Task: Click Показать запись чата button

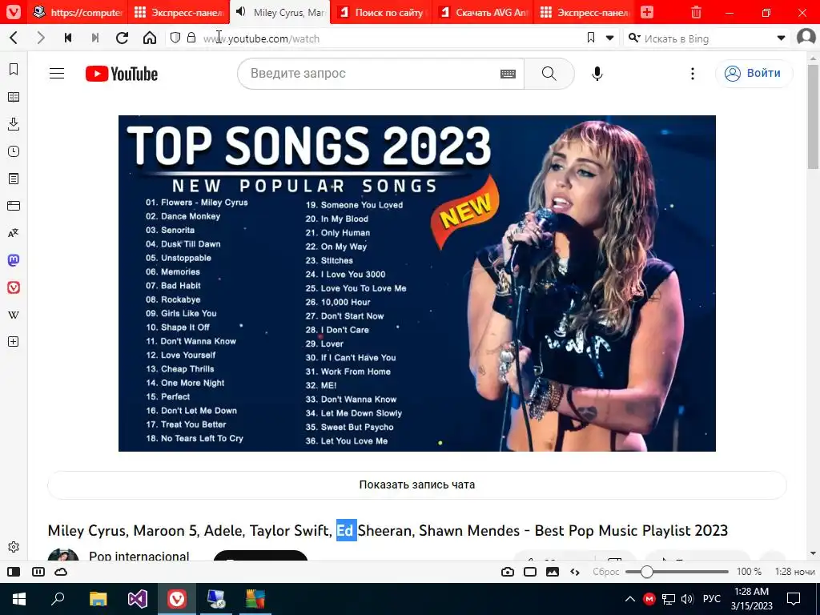Action: pyautogui.click(x=416, y=484)
